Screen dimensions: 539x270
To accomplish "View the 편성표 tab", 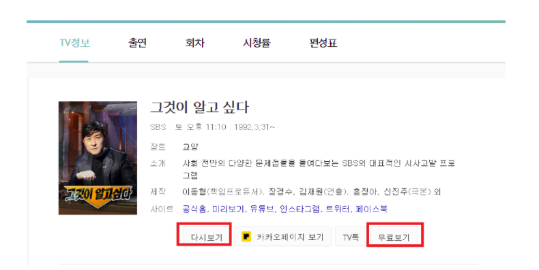I will [323, 43].
